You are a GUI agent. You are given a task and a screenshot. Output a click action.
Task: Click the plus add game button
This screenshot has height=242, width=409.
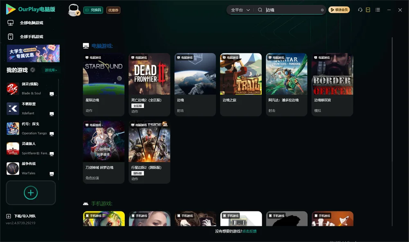(31, 193)
